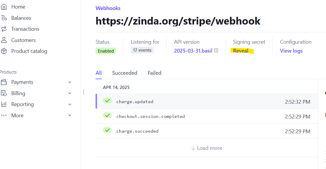
Task: Select the checkout.session.completed event row
Action: click(207, 116)
